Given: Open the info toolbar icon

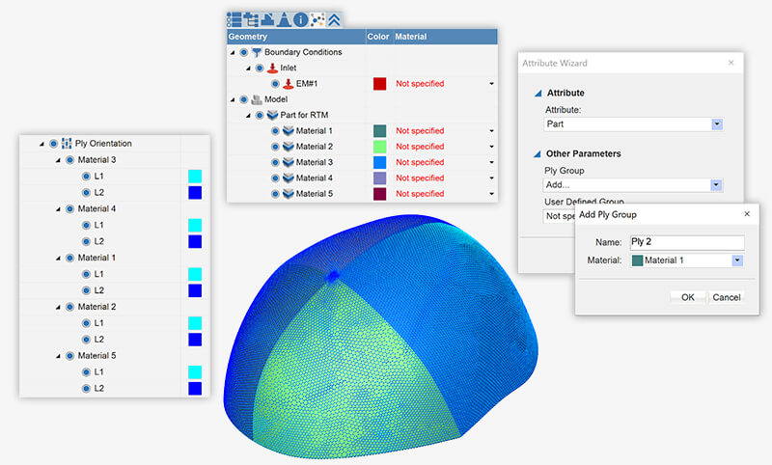Looking at the screenshot, I should [300, 18].
